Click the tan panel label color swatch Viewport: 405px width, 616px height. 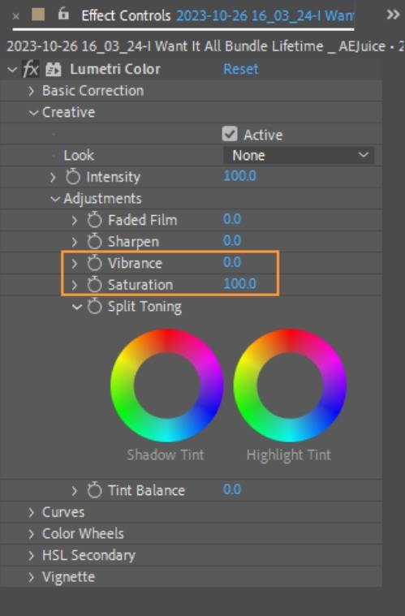38,15
